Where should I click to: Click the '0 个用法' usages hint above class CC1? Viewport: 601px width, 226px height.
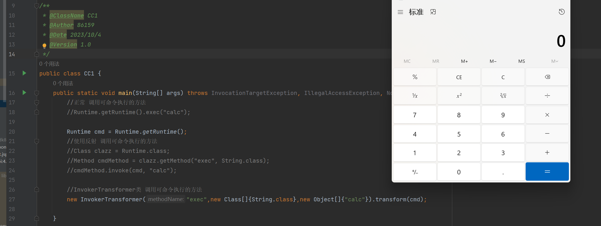click(x=49, y=64)
